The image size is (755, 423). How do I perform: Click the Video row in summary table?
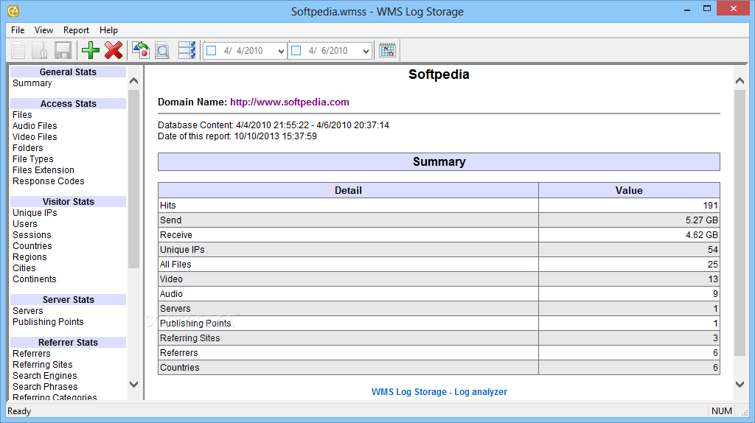(x=439, y=279)
